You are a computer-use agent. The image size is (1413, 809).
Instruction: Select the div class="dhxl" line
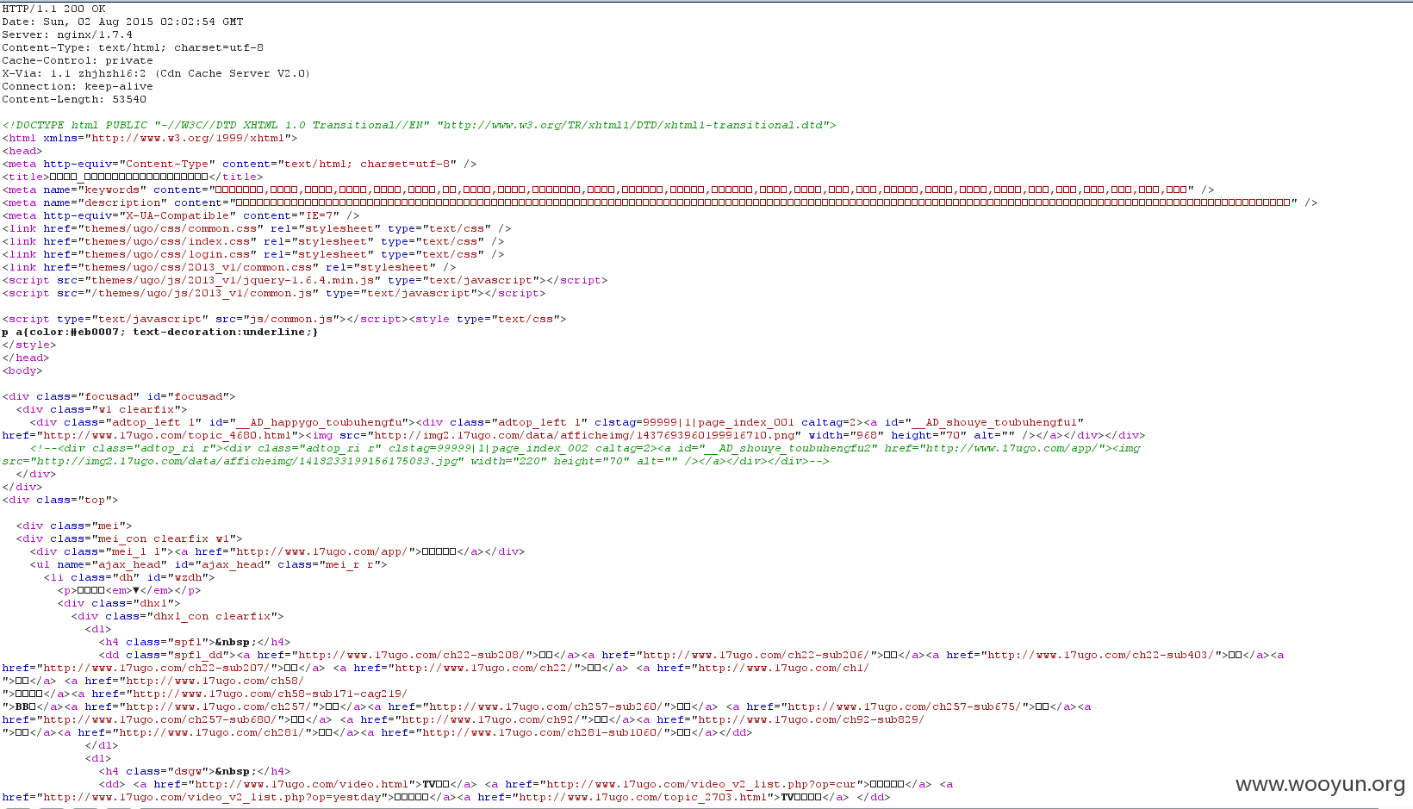(119, 603)
